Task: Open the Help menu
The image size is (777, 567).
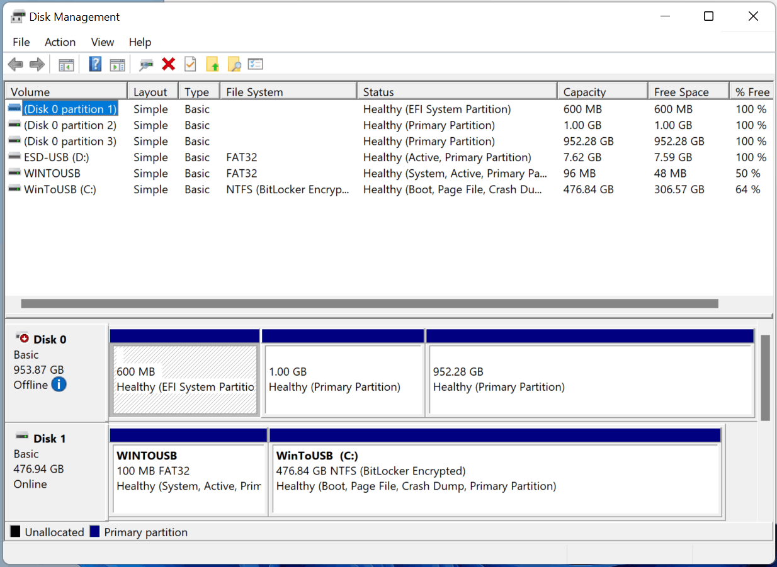Action: 140,42
